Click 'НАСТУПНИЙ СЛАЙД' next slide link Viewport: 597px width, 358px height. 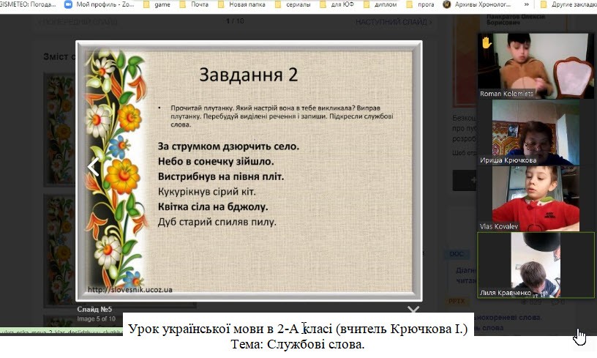click(394, 22)
